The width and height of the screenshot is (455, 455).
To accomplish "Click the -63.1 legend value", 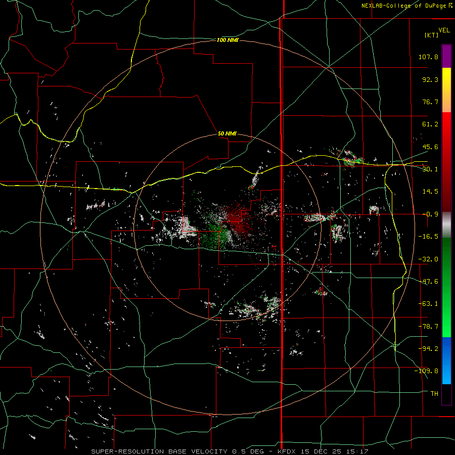I will click(x=428, y=304).
